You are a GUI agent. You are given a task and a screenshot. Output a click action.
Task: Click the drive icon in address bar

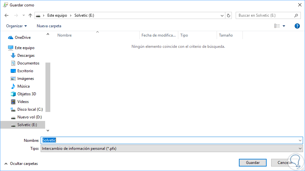38,16
